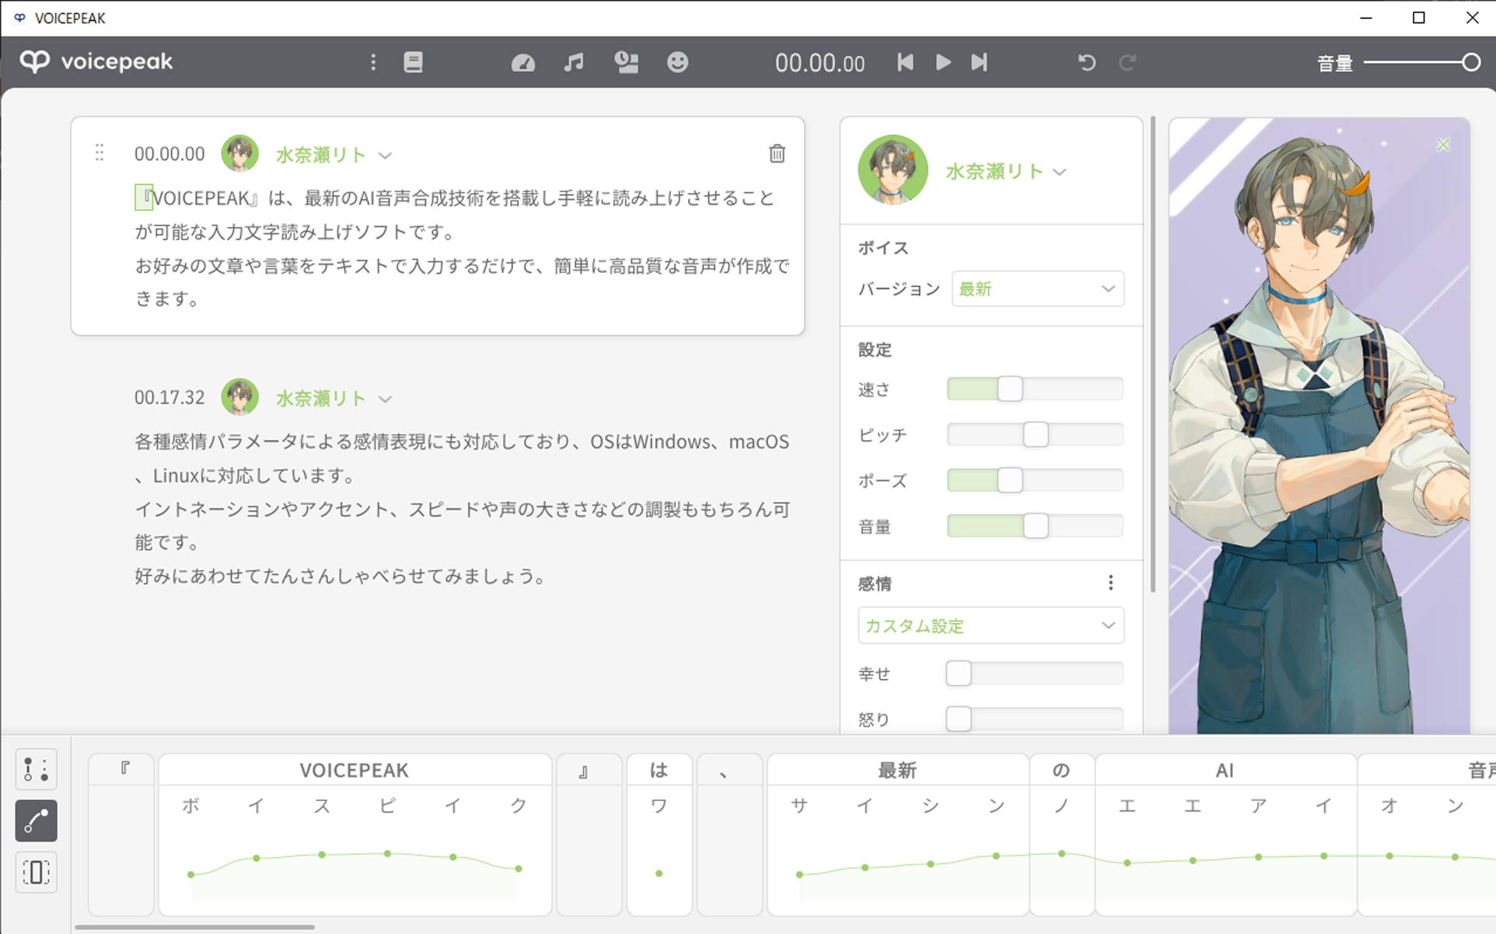Activate the pitch curve tool

click(x=36, y=821)
